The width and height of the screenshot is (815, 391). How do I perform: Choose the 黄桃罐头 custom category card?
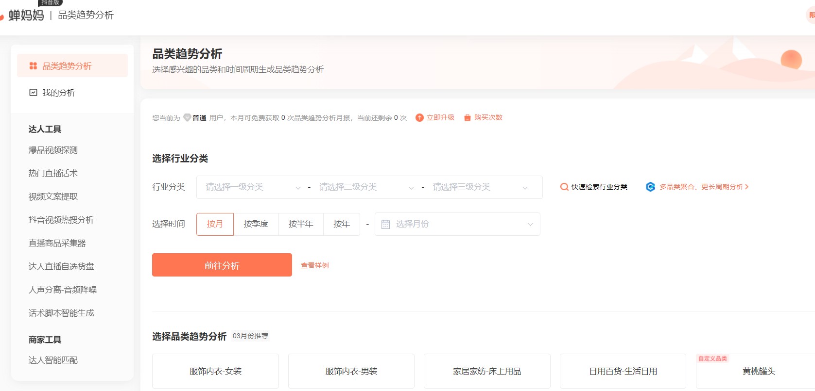click(756, 371)
